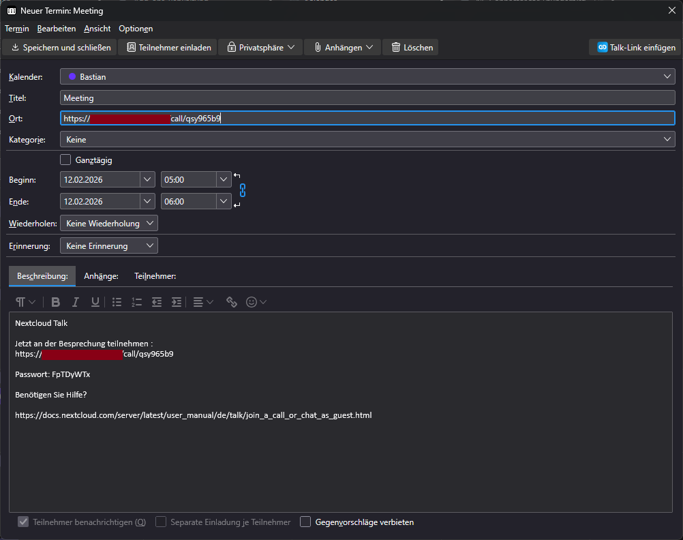Image resolution: width=683 pixels, height=540 pixels.
Task: Open the Optionen menu
Action: 136,29
